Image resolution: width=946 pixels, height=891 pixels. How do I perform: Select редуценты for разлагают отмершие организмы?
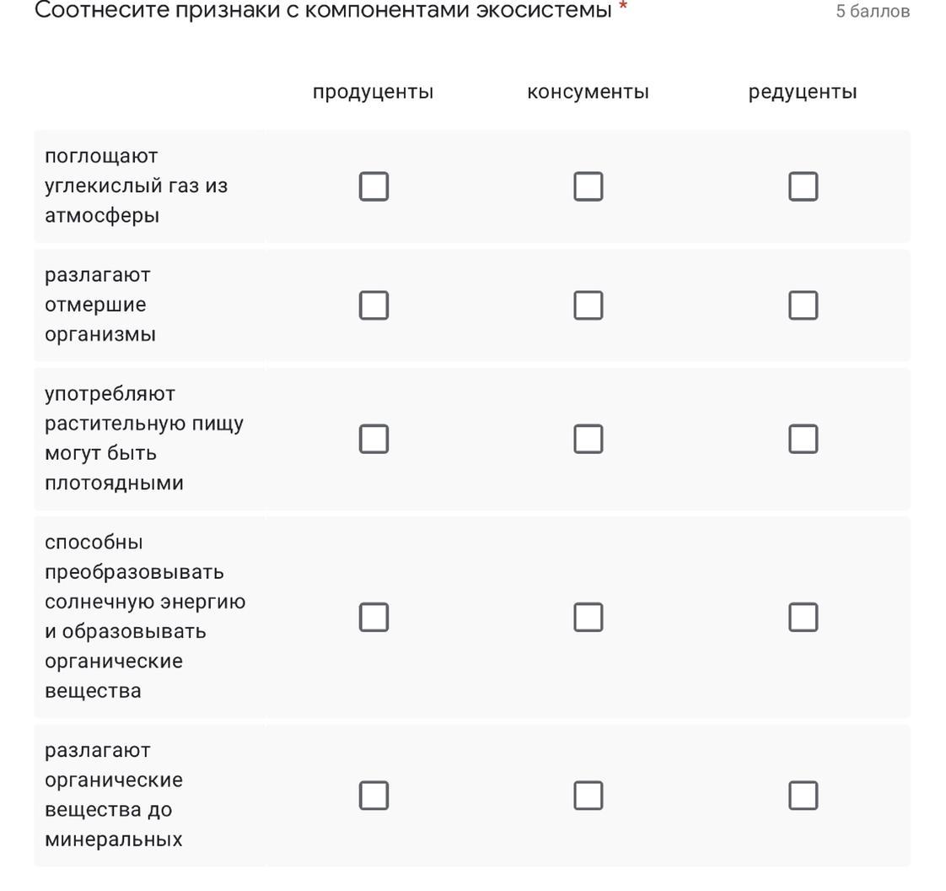pyautogui.click(x=803, y=305)
